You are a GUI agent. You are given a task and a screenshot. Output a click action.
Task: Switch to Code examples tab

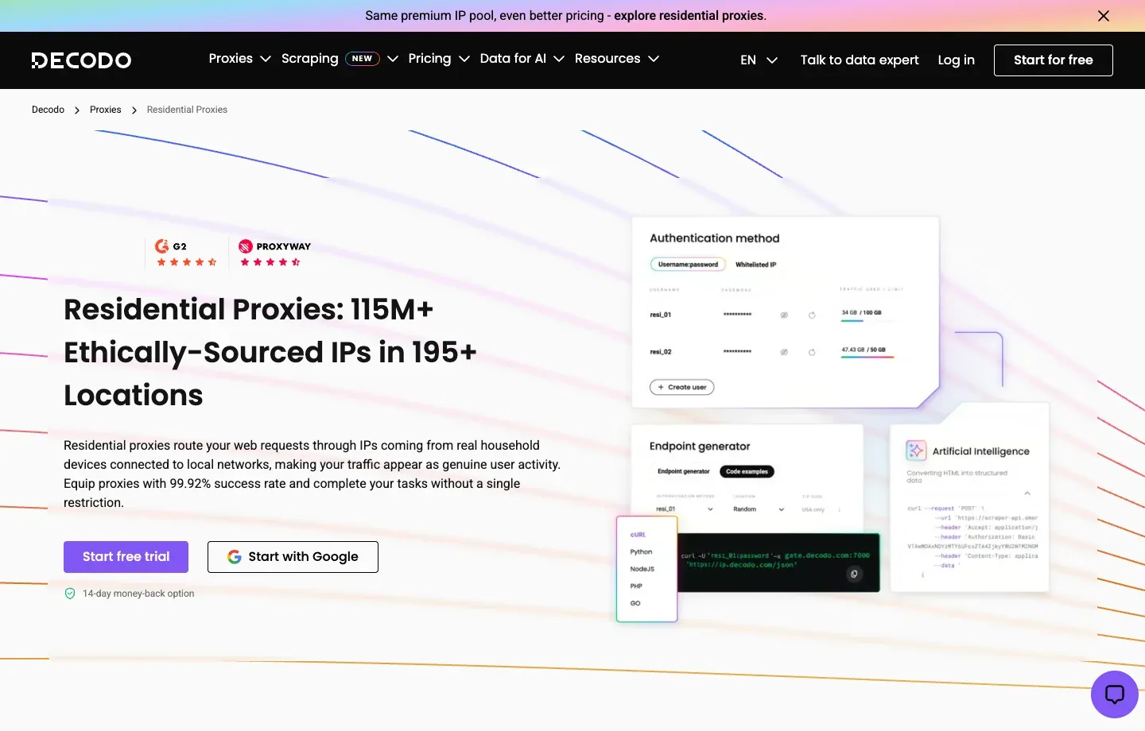click(747, 471)
